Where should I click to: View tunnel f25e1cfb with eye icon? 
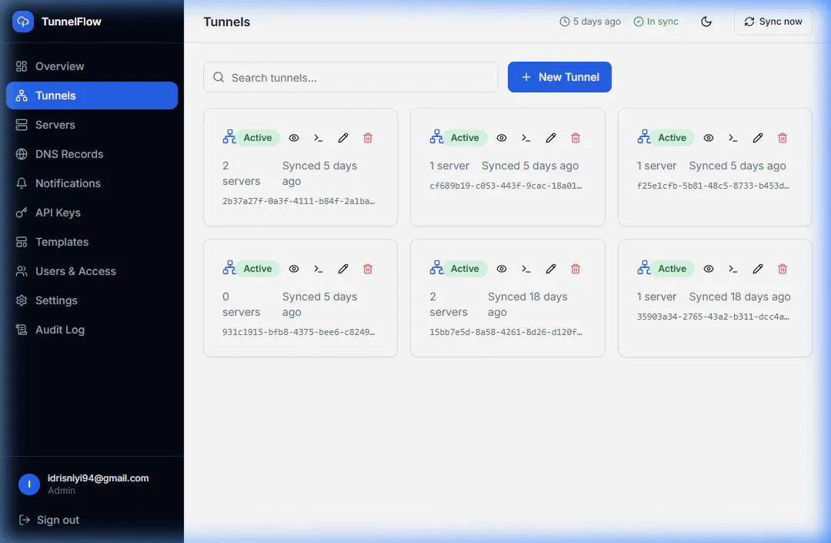pos(709,138)
